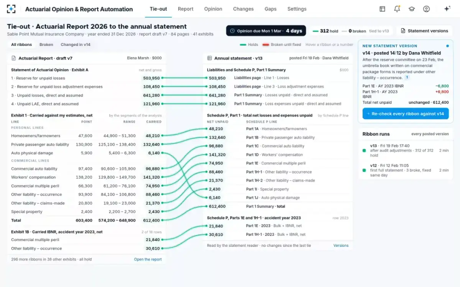460x287 pixels.
Task: Click the sparkle assistant icon
Action: (447, 9)
